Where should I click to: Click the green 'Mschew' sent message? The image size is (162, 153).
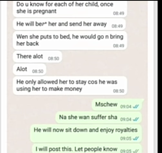[118, 105]
